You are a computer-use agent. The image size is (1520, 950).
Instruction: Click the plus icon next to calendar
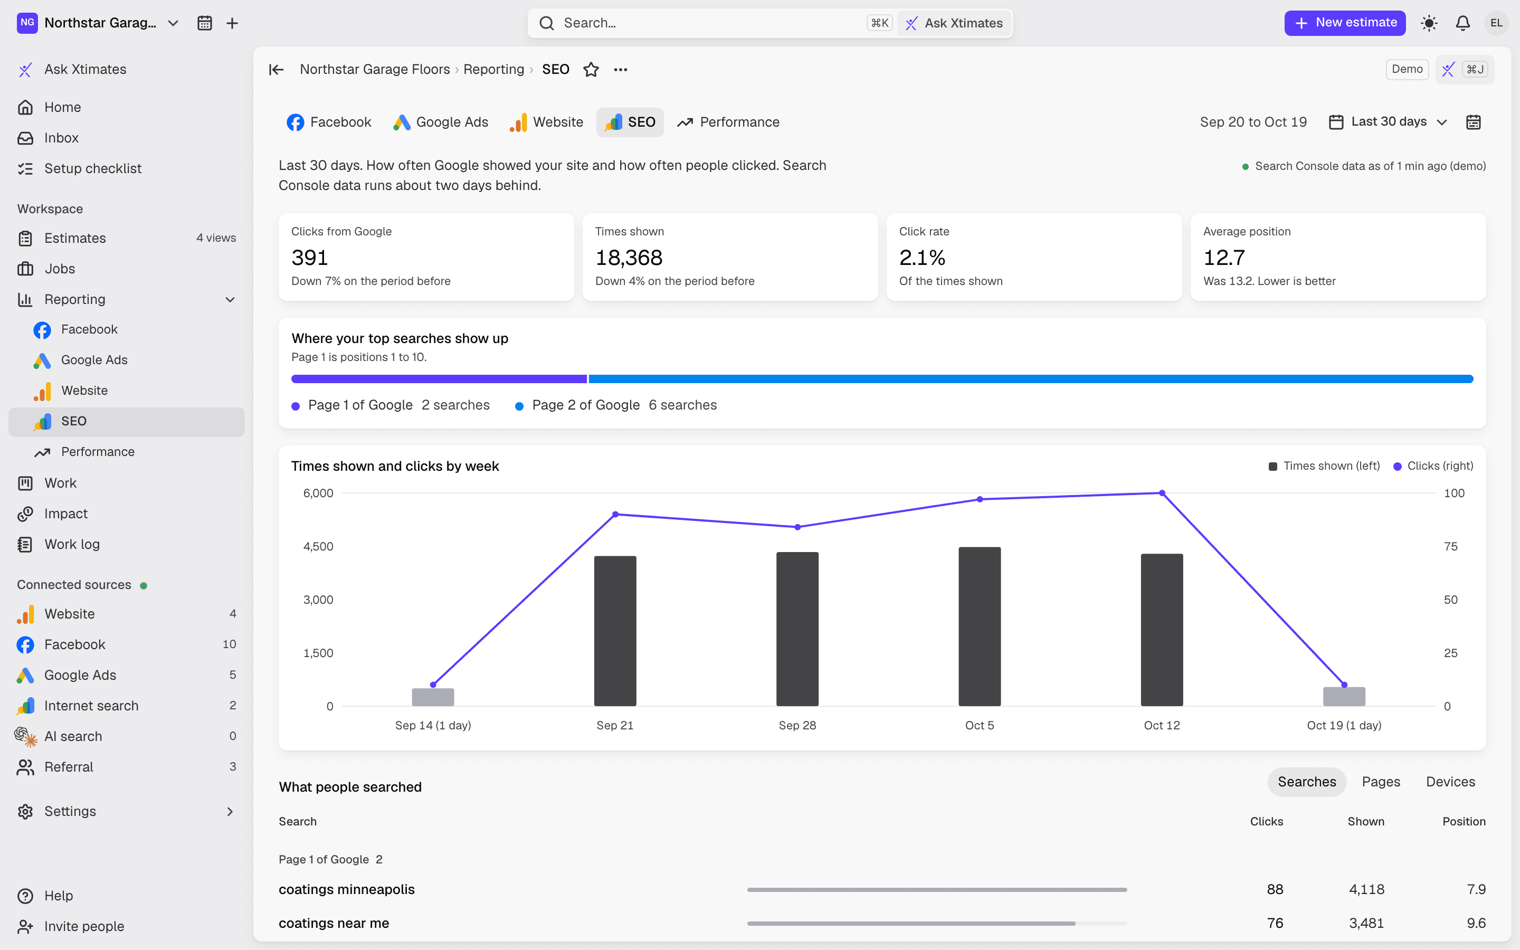click(232, 23)
